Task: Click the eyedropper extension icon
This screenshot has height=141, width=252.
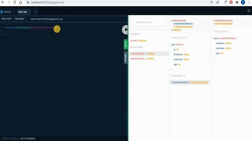Action: pyautogui.click(x=225, y=2)
